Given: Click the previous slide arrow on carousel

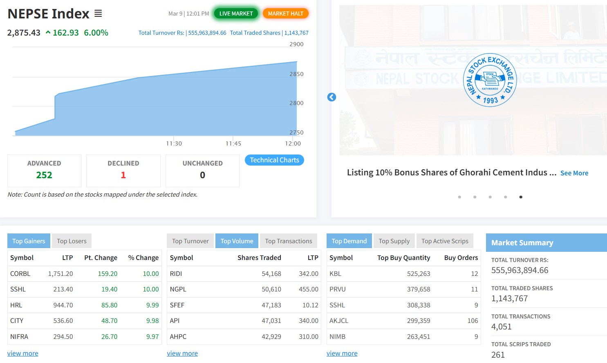Looking at the screenshot, I should point(331,97).
